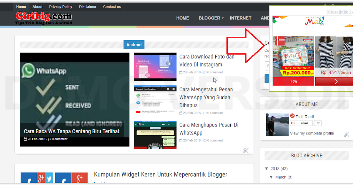Click the Giribig.com site logo

click(44, 18)
